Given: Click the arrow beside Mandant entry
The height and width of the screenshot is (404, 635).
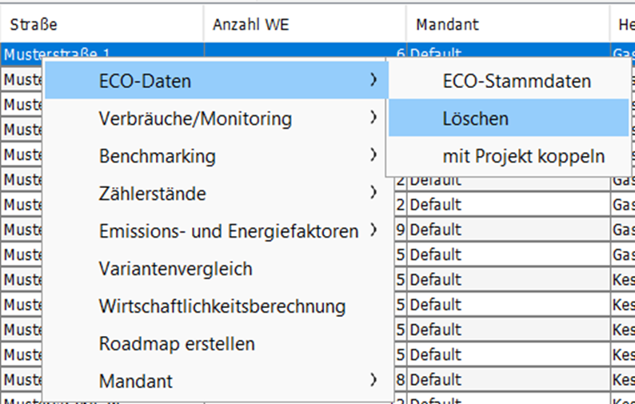Looking at the screenshot, I should point(373,382).
